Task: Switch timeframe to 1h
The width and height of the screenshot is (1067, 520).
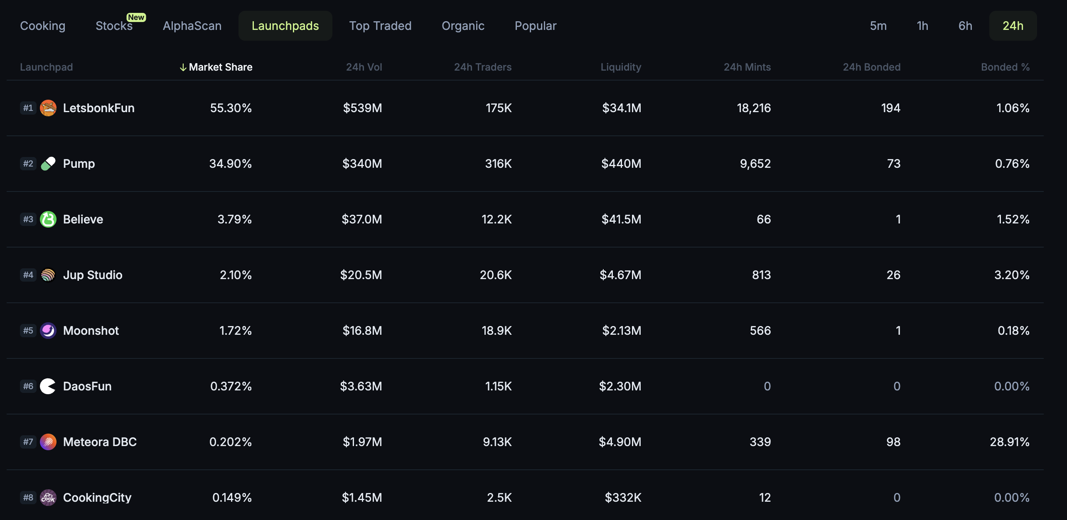Action: (x=922, y=26)
